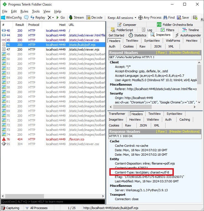Image resolution: width=204 pixels, height=211 pixels.
Task: Open the Get Started tab
Action: pos(116,35)
